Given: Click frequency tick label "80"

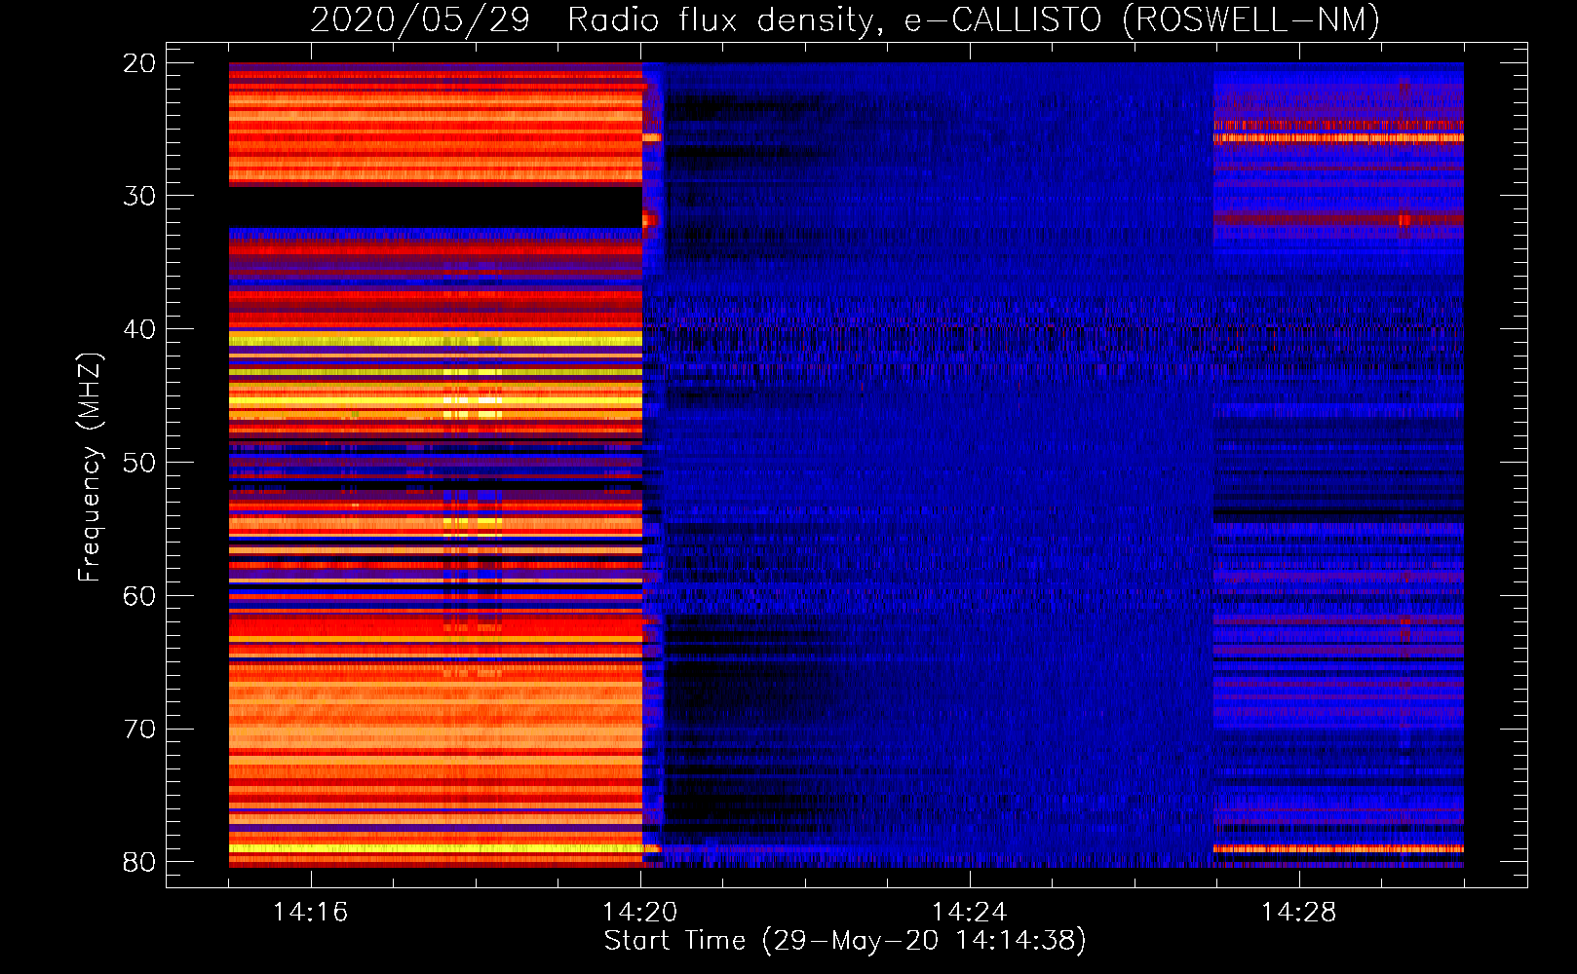Looking at the screenshot, I should (139, 862).
